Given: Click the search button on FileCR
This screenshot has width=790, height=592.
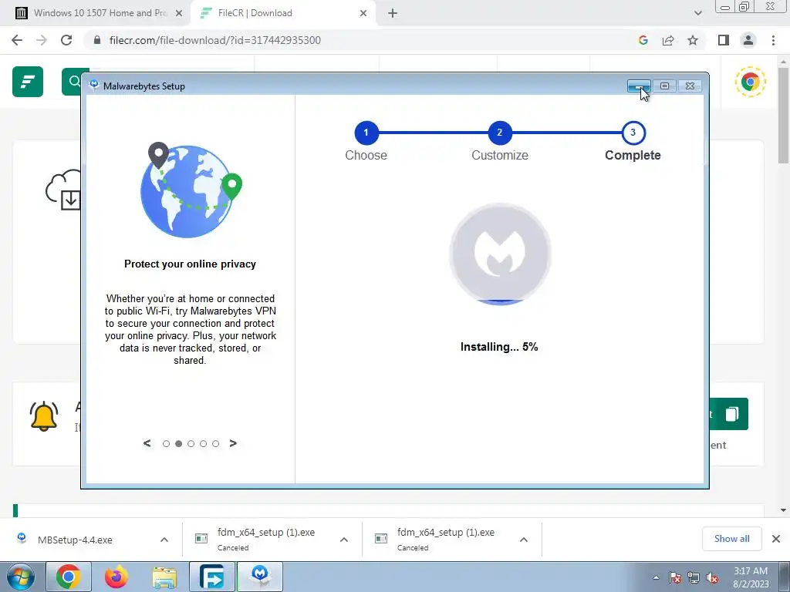Looking at the screenshot, I should (75, 82).
